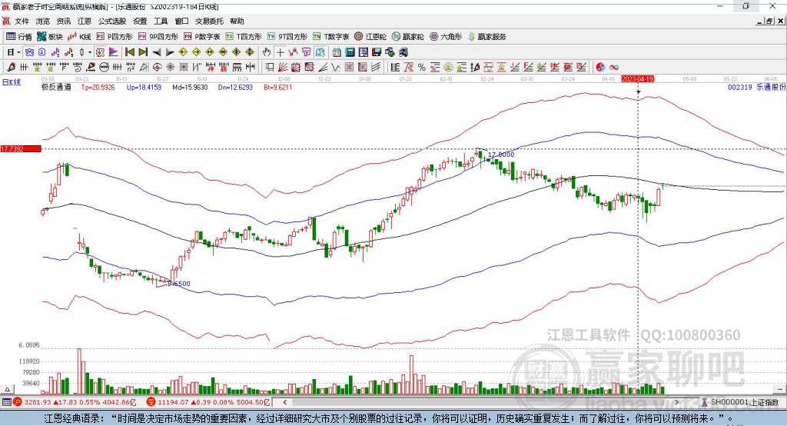Select the target circle crosshair tool

click(x=157, y=67)
